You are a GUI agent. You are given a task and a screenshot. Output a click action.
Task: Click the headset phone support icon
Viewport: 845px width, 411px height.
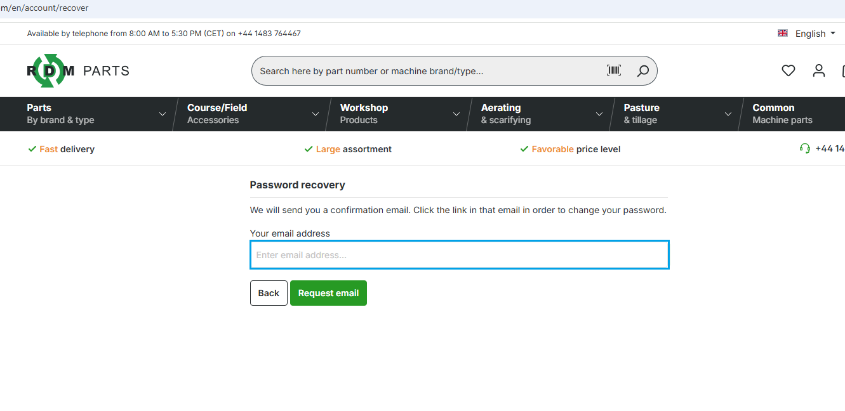[805, 148]
